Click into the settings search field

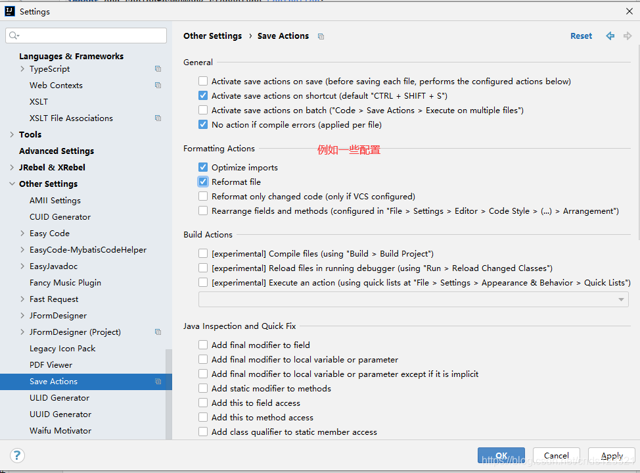[x=86, y=36]
